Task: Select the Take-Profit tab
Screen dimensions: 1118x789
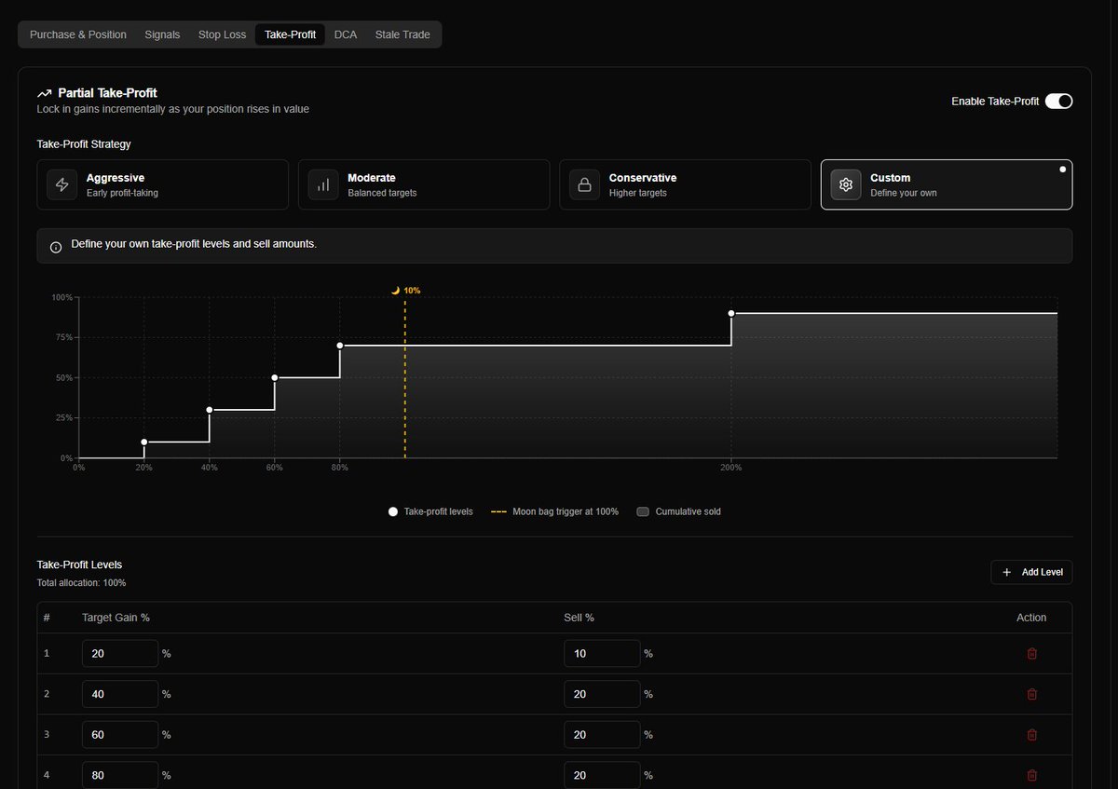Action: tap(290, 34)
